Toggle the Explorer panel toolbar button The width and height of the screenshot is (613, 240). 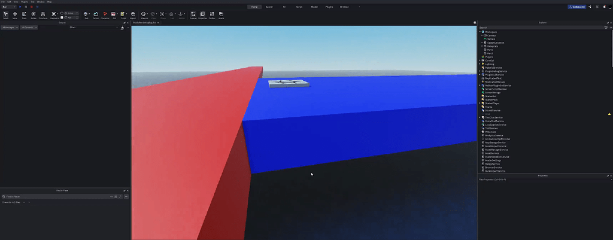tap(193, 15)
